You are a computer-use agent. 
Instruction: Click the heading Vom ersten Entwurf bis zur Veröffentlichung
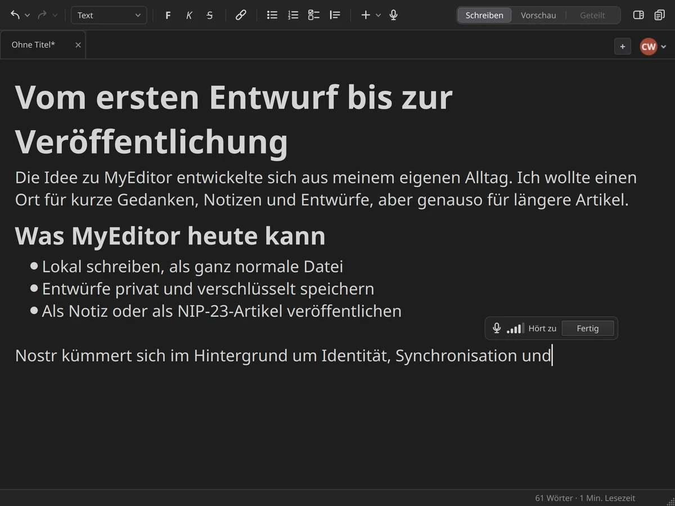(x=234, y=119)
